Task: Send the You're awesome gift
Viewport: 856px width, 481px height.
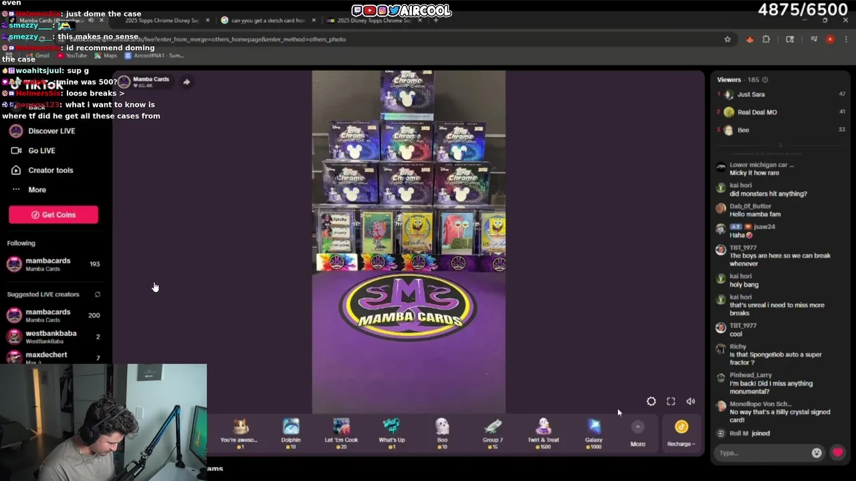Action: coord(240,433)
